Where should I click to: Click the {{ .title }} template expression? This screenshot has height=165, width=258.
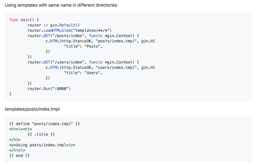point(41,134)
